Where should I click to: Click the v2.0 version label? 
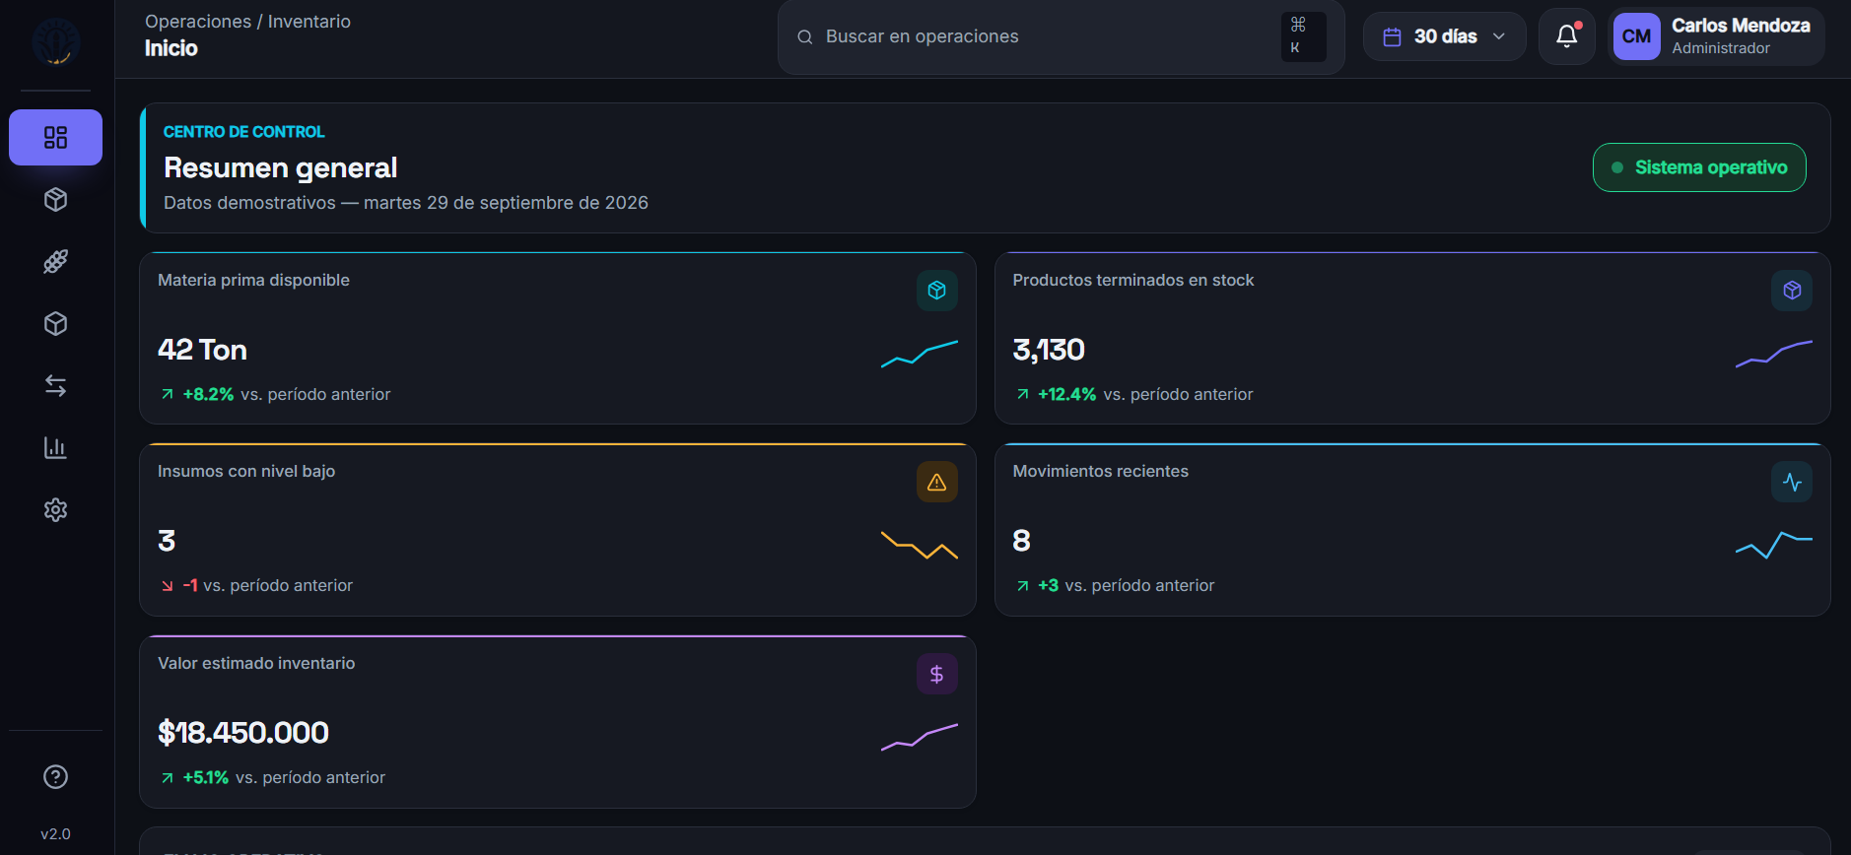[55, 833]
